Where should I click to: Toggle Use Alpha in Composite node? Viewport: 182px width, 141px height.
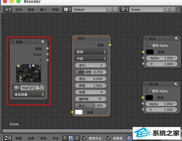(x=148, y=45)
